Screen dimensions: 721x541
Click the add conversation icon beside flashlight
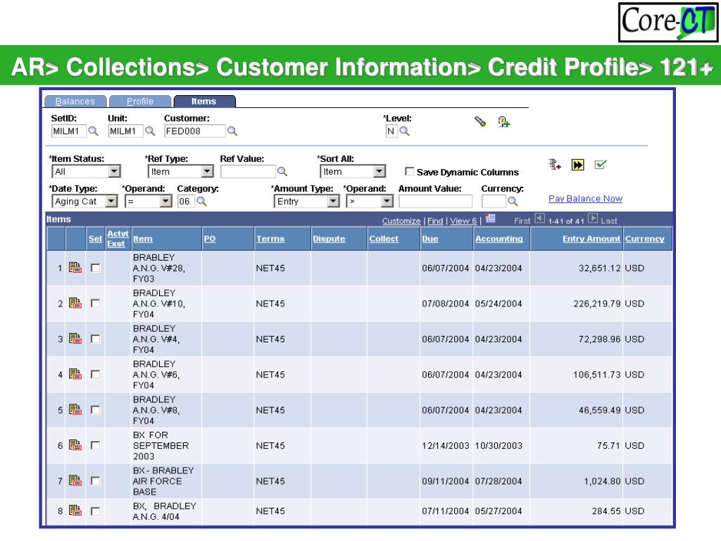tap(504, 122)
